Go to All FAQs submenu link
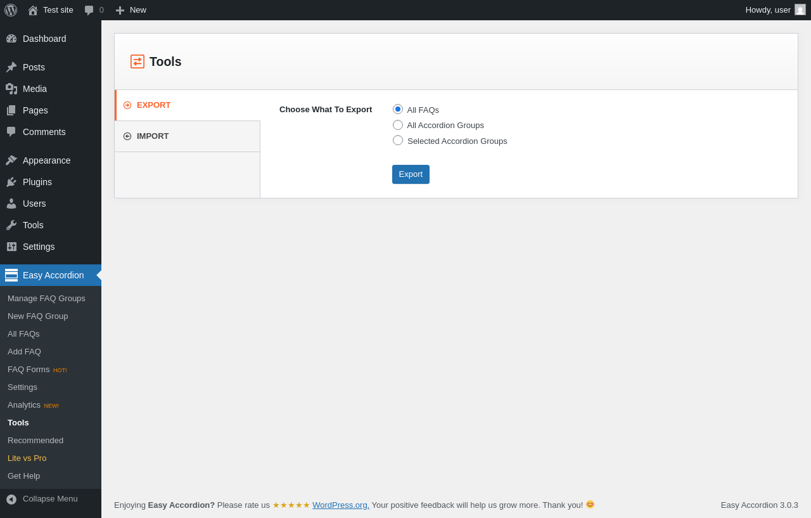The height and width of the screenshot is (518, 811). pyautogui.click(x=23, y=334)
